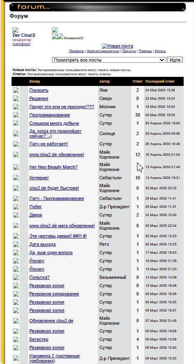This screenshot has width=194, height=364.
Task: Open the Искать search link
Action: (161, 51)
